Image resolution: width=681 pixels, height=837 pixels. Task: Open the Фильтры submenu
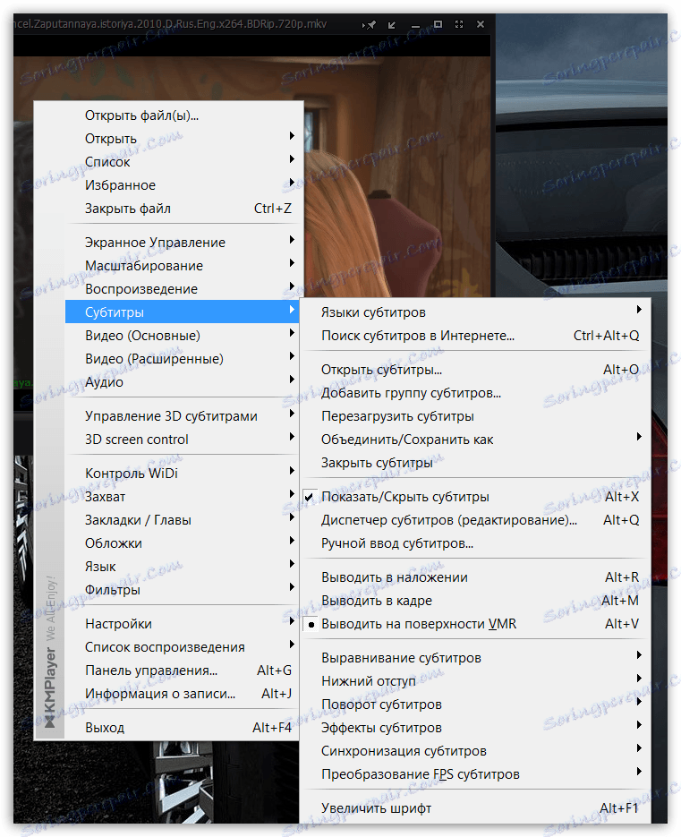[183, 591]
